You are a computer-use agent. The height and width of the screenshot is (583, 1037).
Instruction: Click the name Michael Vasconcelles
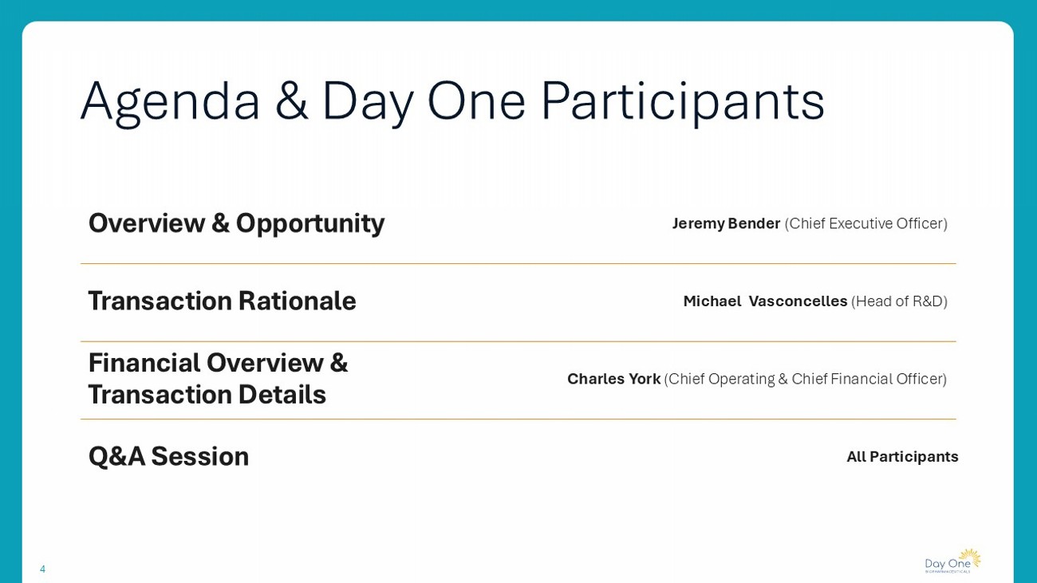coord(765,301)
